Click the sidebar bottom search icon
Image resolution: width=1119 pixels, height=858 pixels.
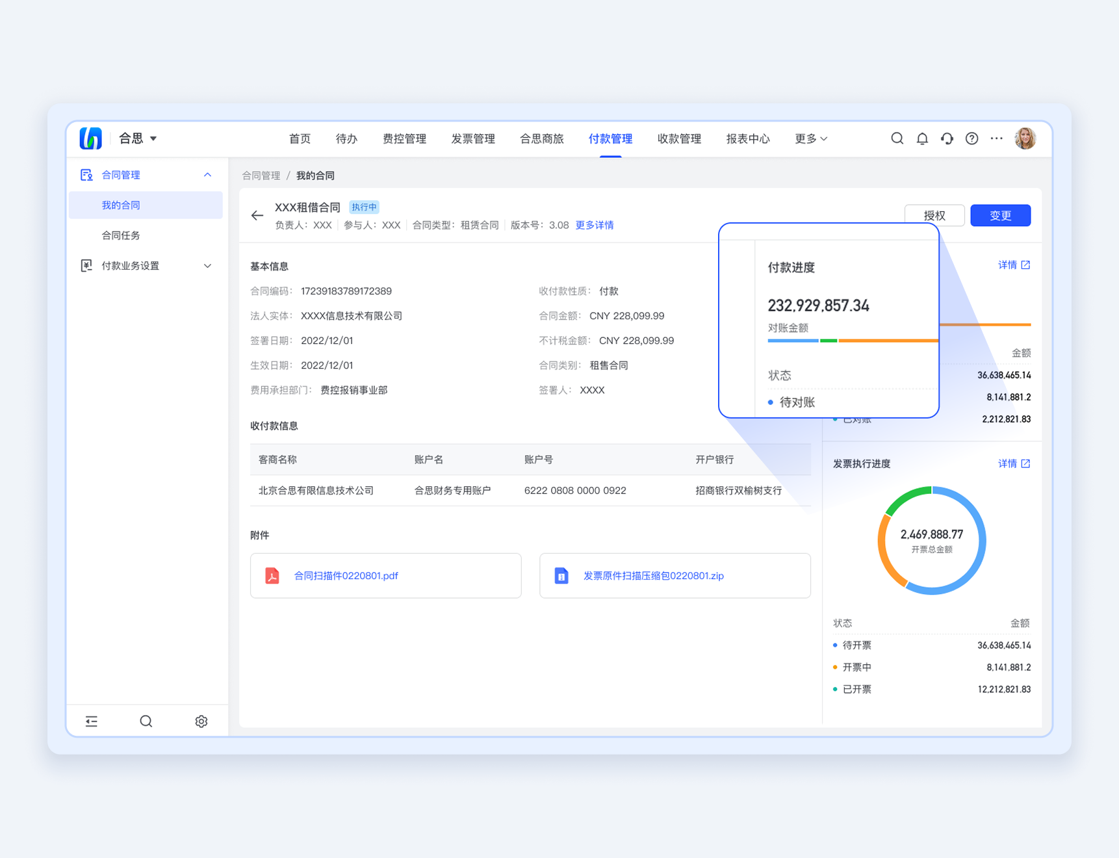146,721
